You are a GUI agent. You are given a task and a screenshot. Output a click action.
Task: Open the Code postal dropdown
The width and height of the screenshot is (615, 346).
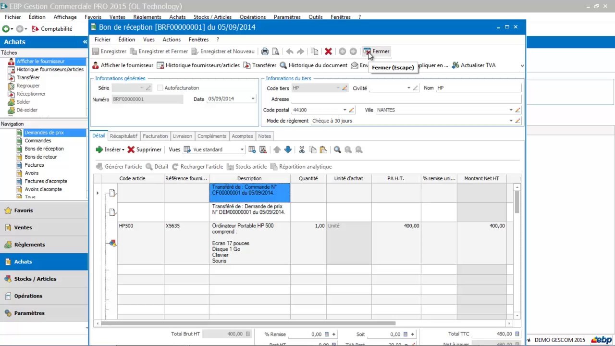[344, 110]
